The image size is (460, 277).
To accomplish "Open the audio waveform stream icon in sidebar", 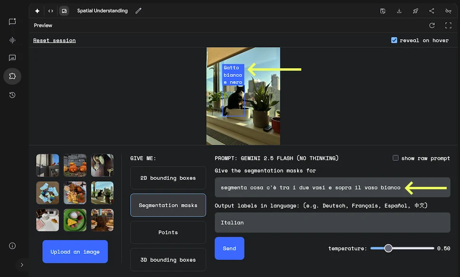I will click(12, 40).
